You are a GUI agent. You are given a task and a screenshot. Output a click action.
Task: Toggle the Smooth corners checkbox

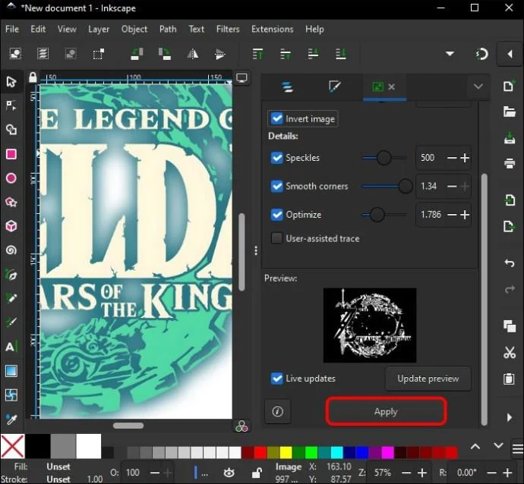[x=276, y=186]
